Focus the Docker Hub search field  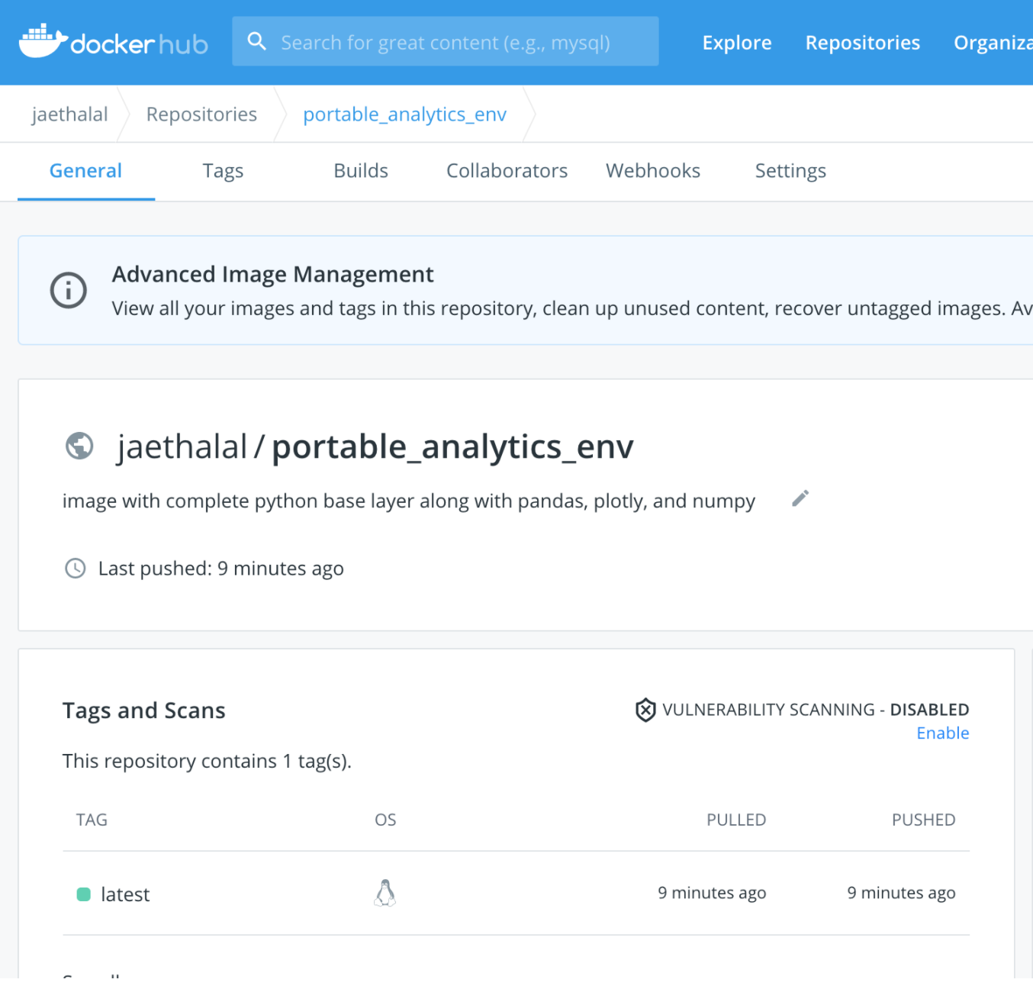(x=458, y=42)
